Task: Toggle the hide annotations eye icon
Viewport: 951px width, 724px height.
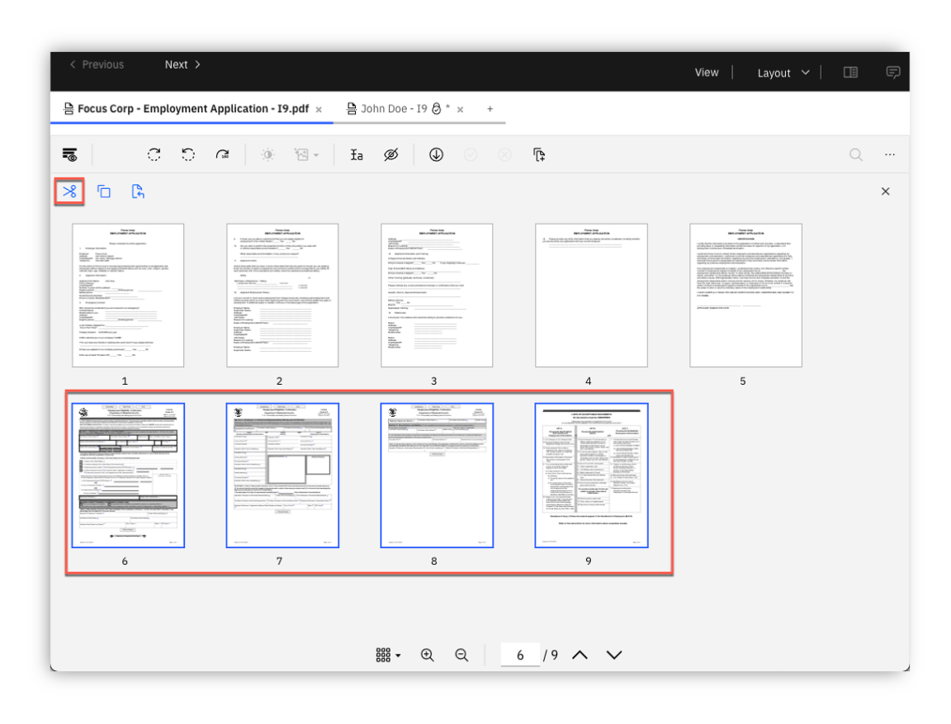Action: tap(391, 154)
